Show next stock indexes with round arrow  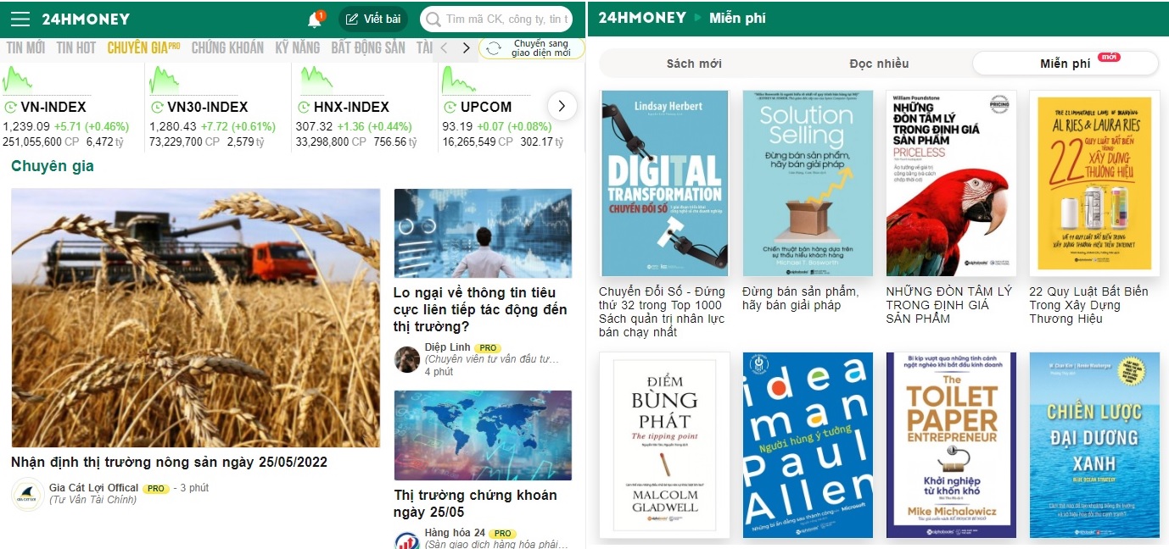pos(562,106)
